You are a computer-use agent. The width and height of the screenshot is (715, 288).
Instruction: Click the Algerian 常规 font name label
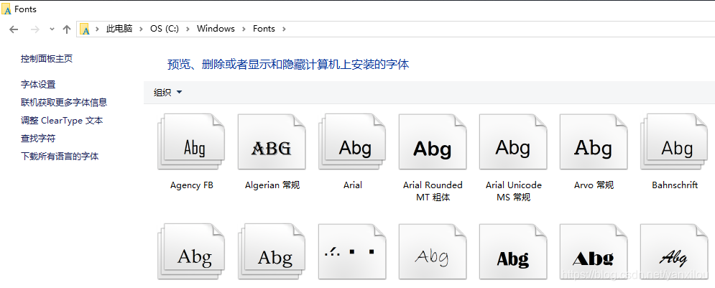[x=272, y=185]
